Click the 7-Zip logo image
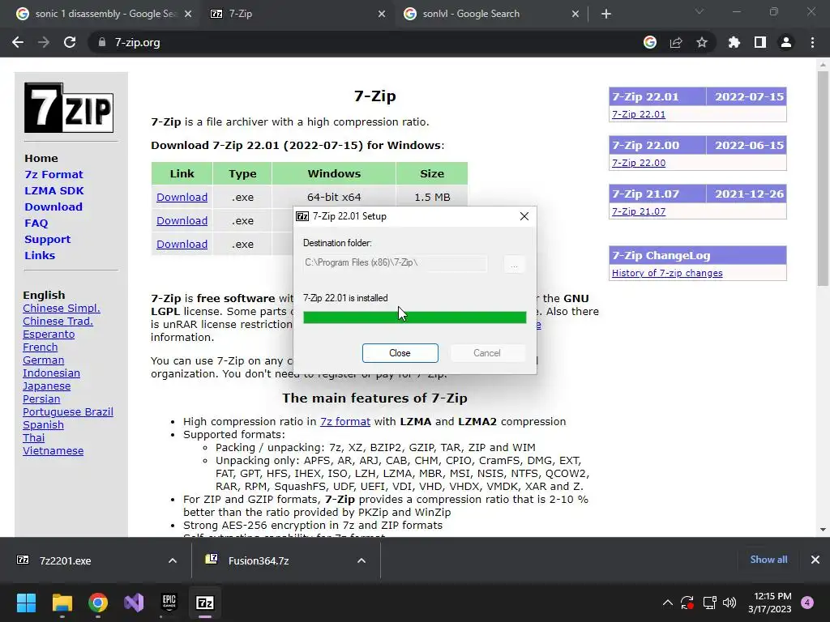 [x=69, y=108]
